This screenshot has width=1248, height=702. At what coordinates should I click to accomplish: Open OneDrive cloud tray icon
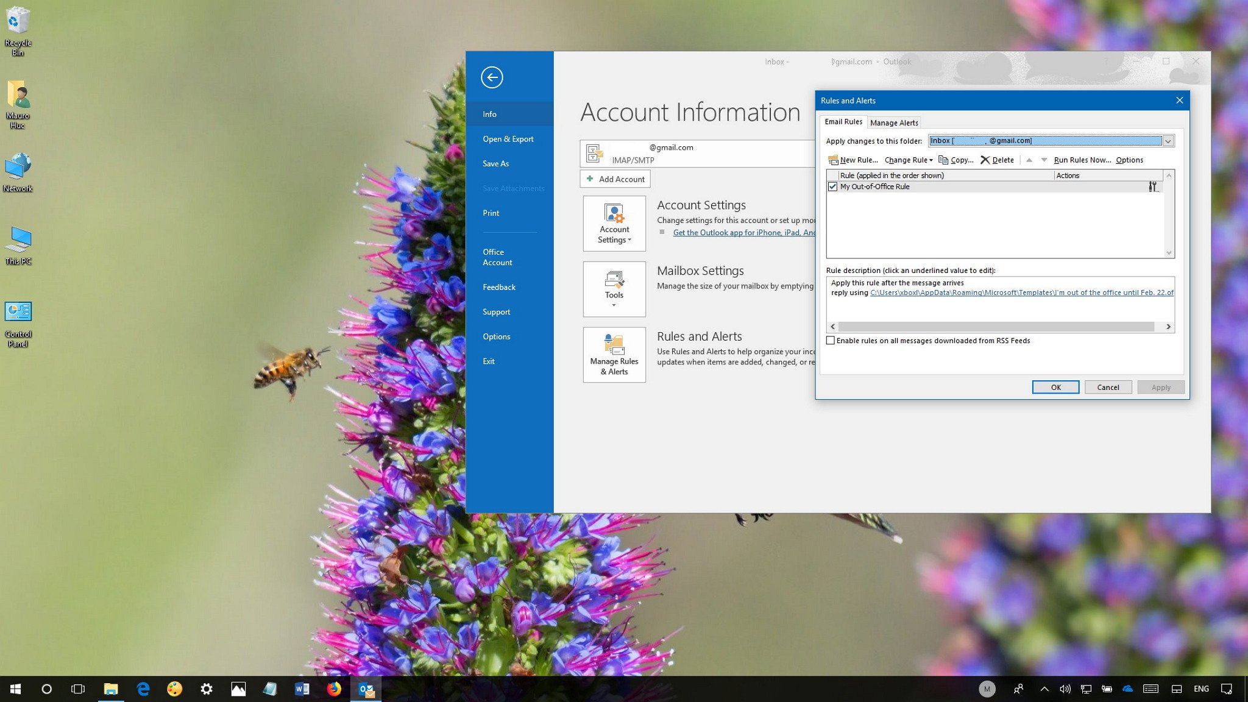pyautogui.click(x=1127, y=689)
